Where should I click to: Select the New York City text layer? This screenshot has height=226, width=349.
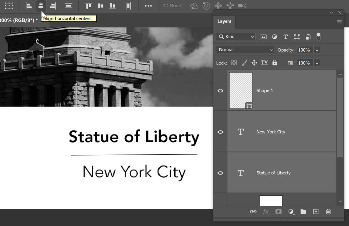(282, 132)
